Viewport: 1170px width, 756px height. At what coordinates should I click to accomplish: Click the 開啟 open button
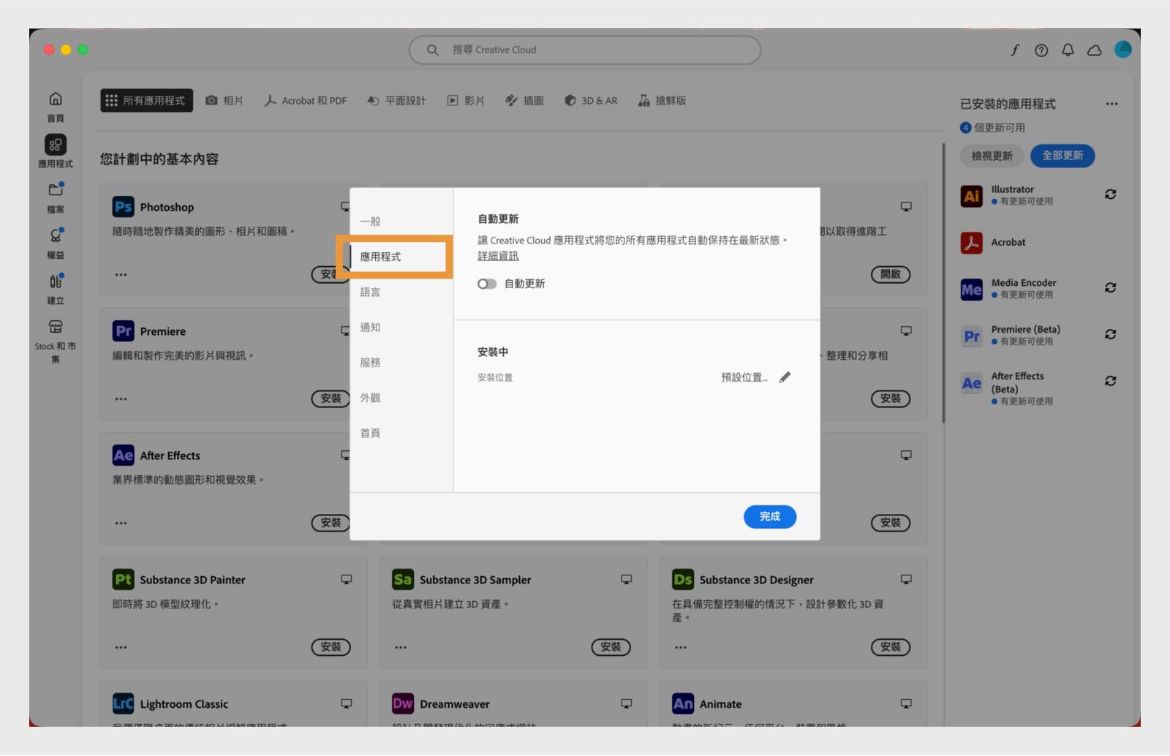click(x=891, y=274)
